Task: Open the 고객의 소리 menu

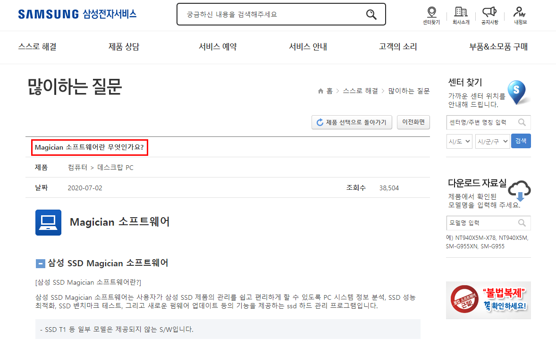Action: pos(398,47)
